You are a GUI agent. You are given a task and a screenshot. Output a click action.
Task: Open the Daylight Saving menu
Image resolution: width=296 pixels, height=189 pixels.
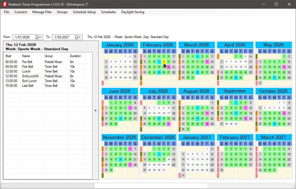133,12
